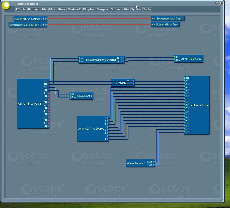Select the Wave Source 1 module

tap(140, 163)
